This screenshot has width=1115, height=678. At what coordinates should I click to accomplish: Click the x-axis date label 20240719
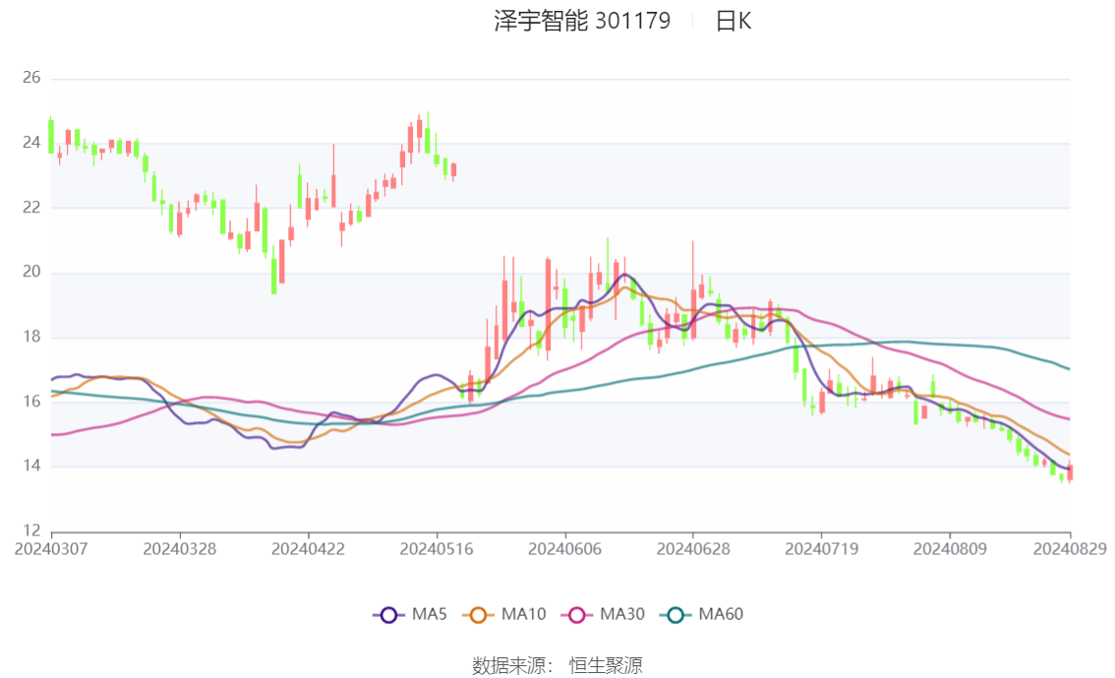click(x=821, y=549)
